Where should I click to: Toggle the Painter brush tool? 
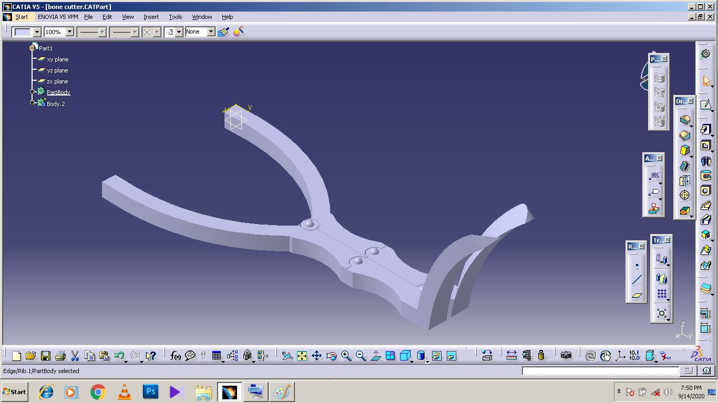click(x=223, y=32)
